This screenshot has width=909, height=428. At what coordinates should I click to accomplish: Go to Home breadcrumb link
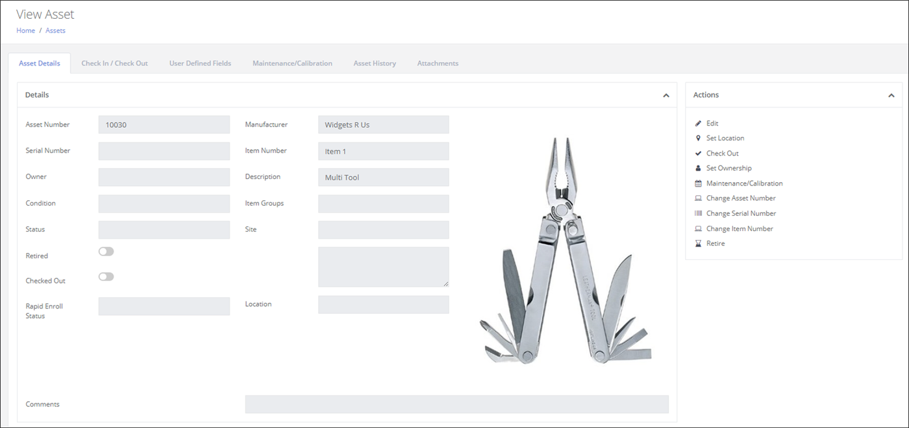point(25,30)
